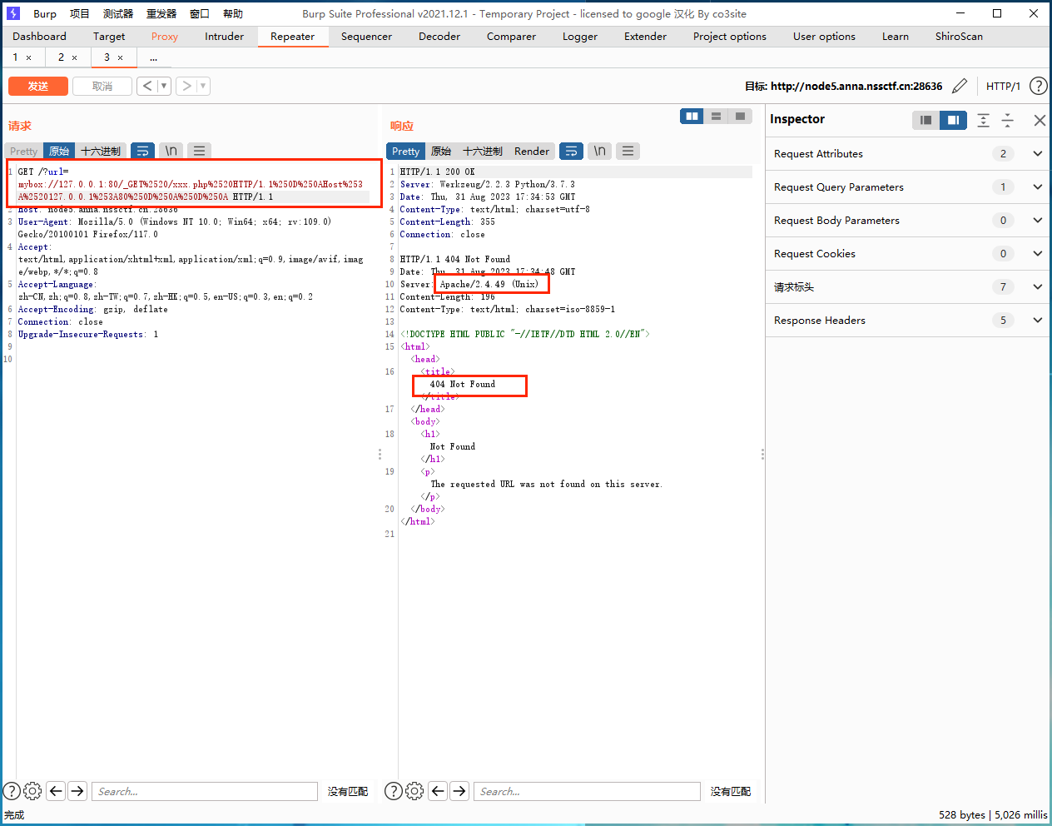This screenshot has width=1052, height=826.
Task: Switch request view to 十六进制
Action: pyautogui.click(x=101, y=151)
